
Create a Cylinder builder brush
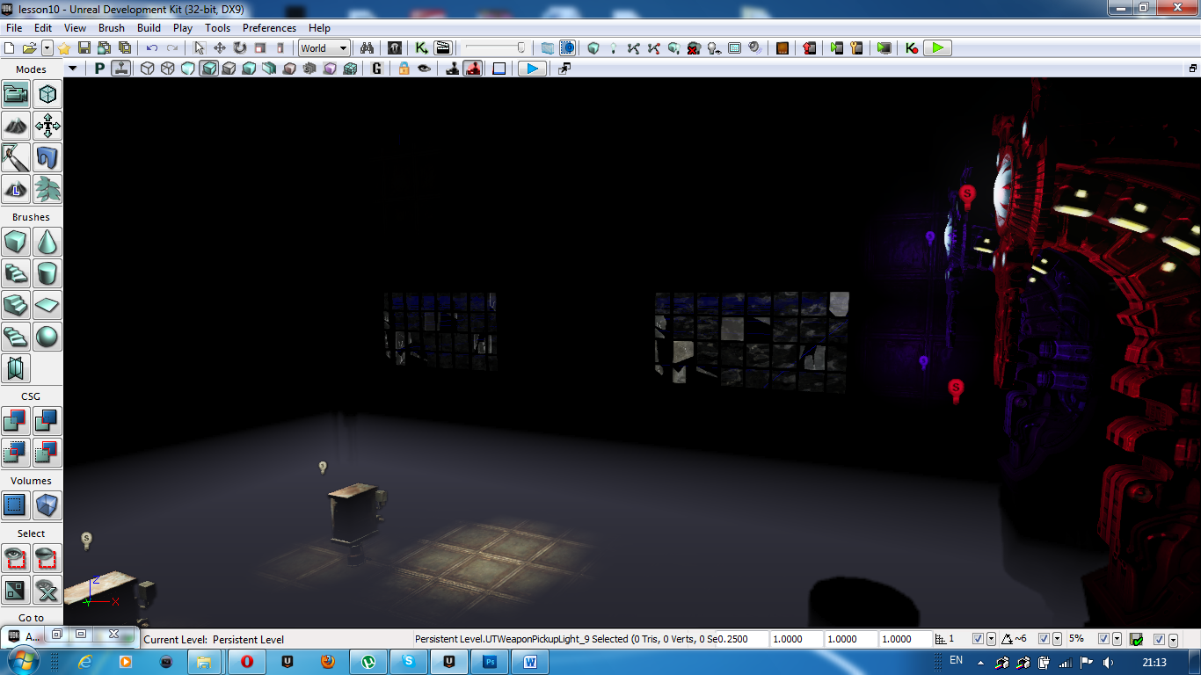[x=47, y=273]
